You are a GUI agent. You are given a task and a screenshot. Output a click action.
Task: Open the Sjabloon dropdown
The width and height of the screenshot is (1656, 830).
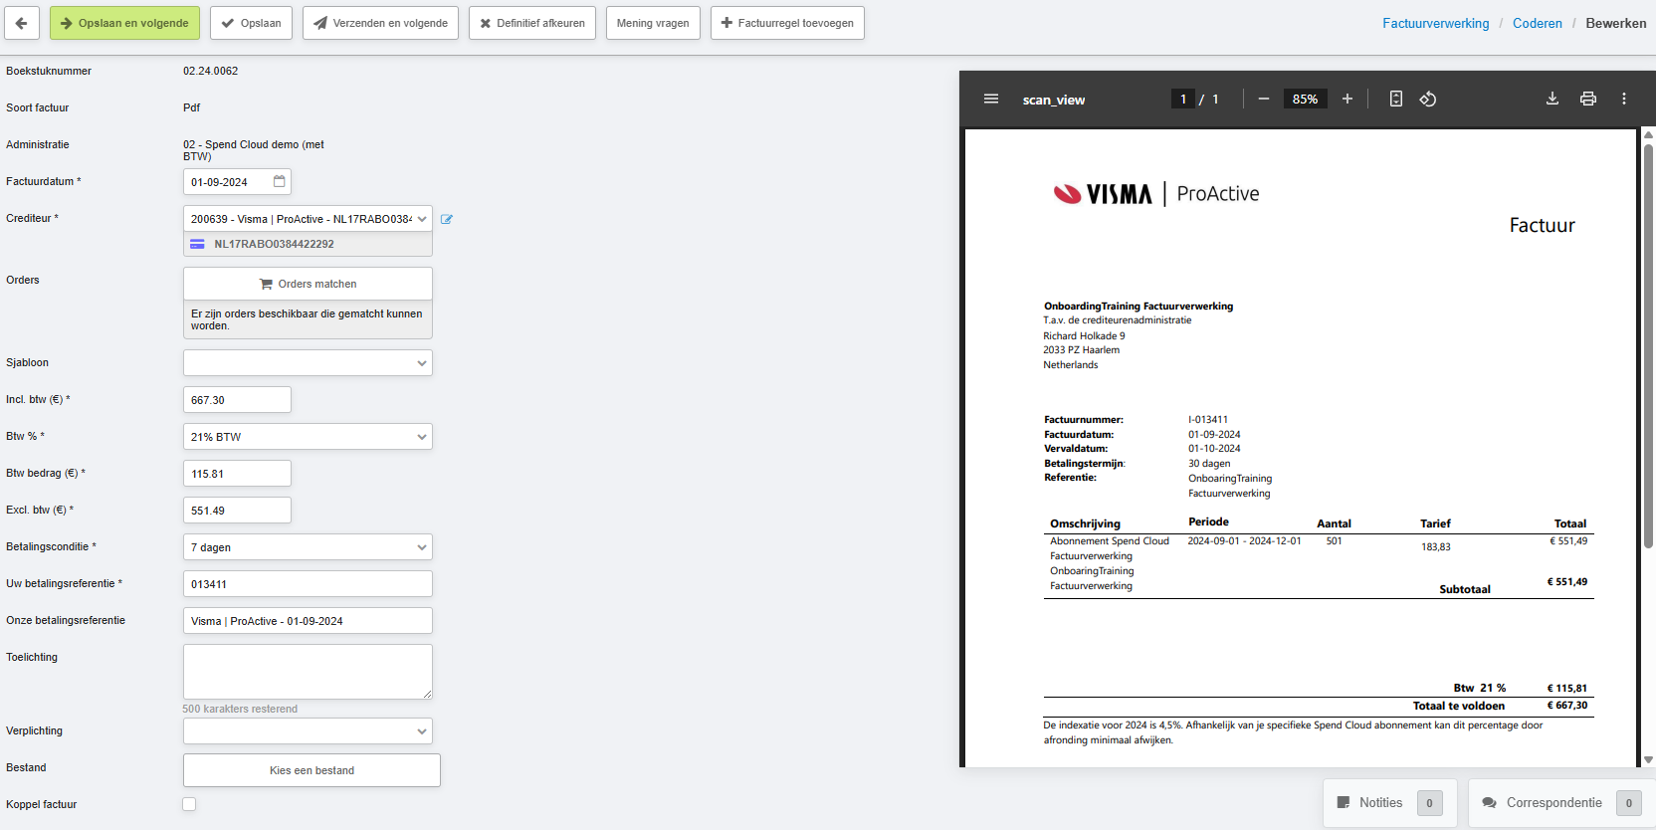point(308,363)
